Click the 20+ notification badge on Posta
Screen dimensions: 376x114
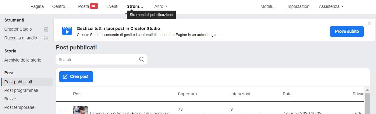point(94,6)
